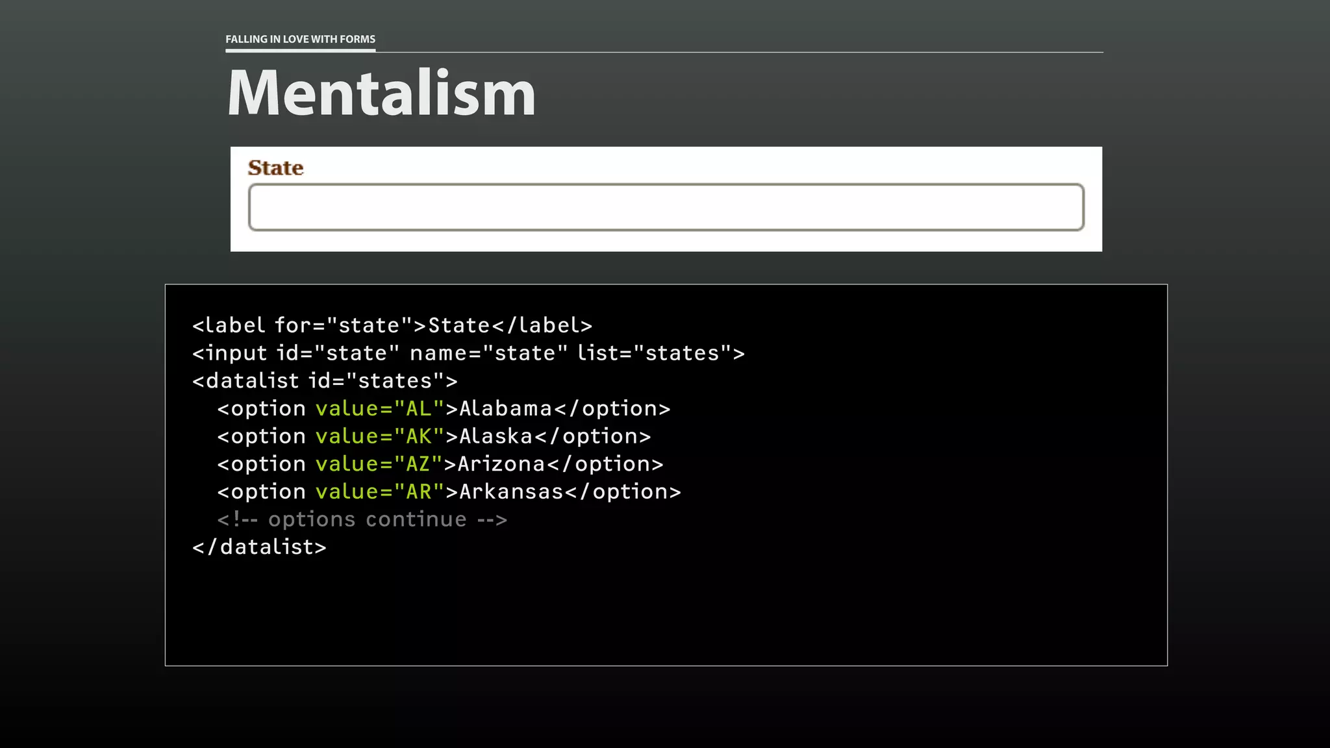Click the list states attribute text

point(655,353)
